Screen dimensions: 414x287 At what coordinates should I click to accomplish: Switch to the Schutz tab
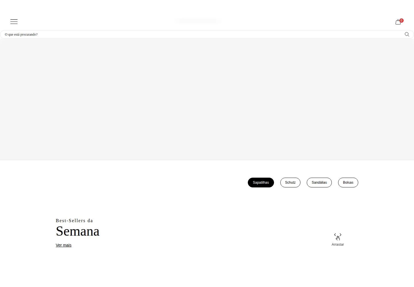pos(290,183)
